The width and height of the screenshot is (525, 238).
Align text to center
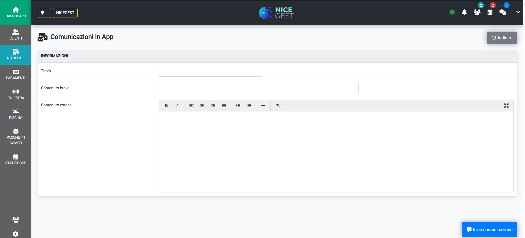click(202, 106)
